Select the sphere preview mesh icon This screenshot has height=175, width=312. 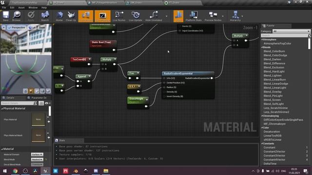click(x=31, y=91)
